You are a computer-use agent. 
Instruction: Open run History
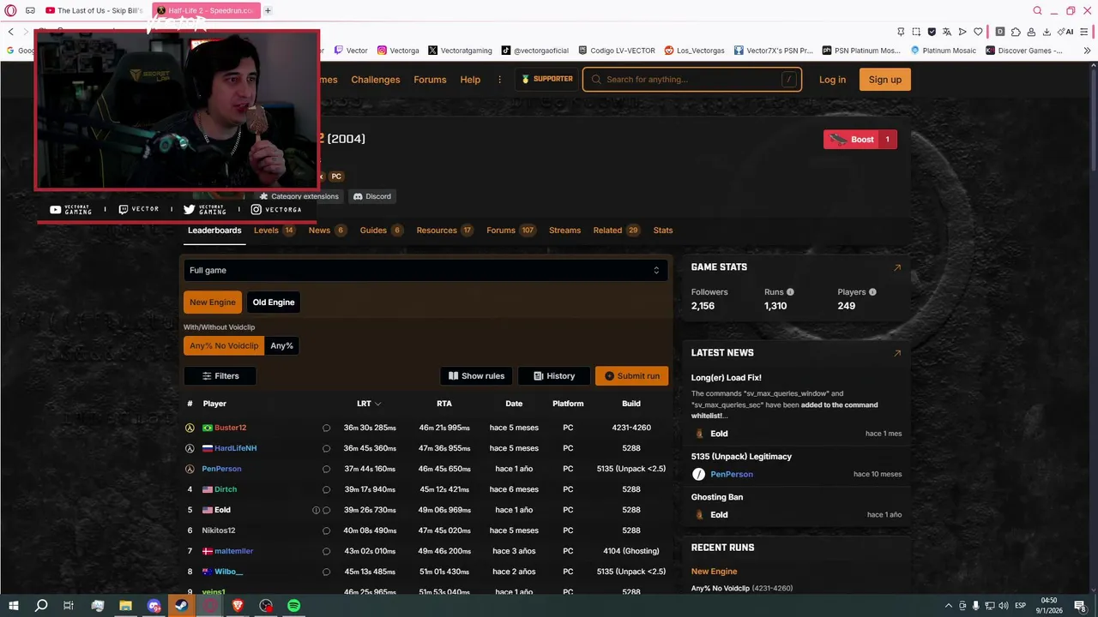coord(554,376)
